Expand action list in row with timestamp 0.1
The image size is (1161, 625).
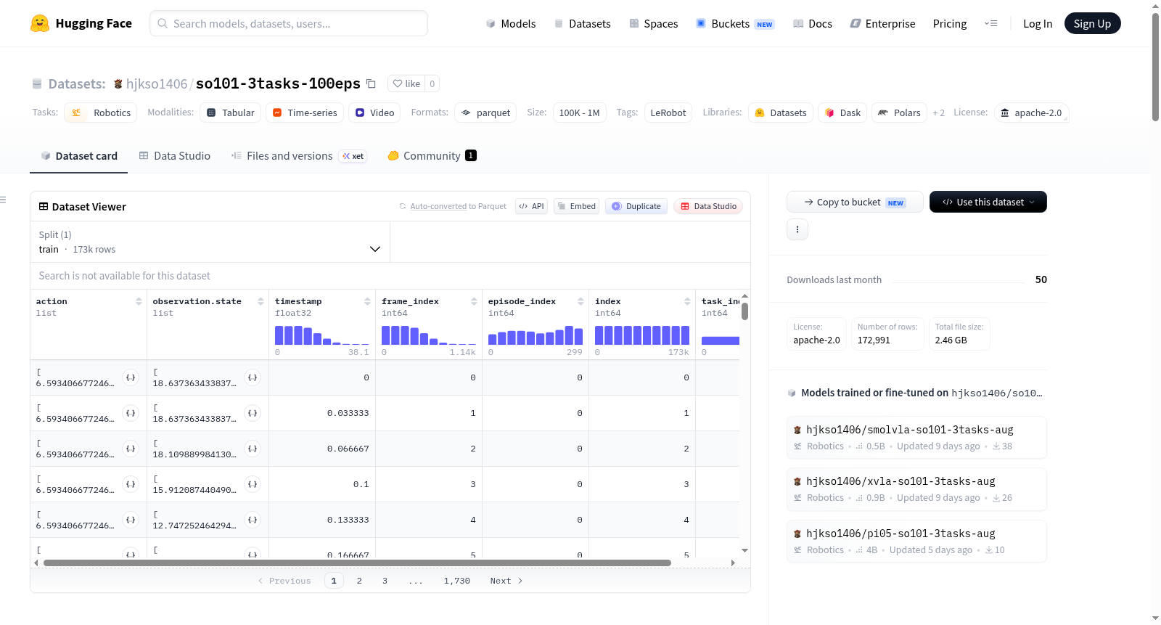click(131, 484)
